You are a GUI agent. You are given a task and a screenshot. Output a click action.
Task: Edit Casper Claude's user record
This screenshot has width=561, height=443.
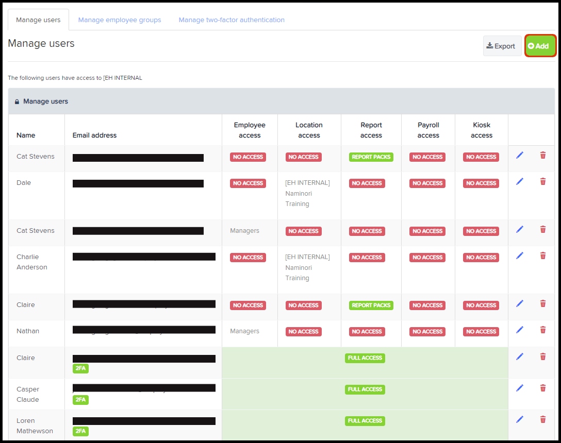(x=519, y=388)
